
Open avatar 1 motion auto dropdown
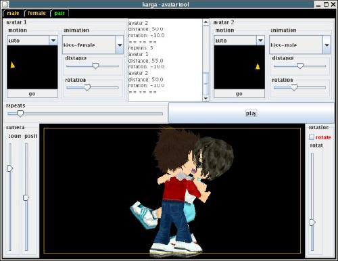click(53, 41)
